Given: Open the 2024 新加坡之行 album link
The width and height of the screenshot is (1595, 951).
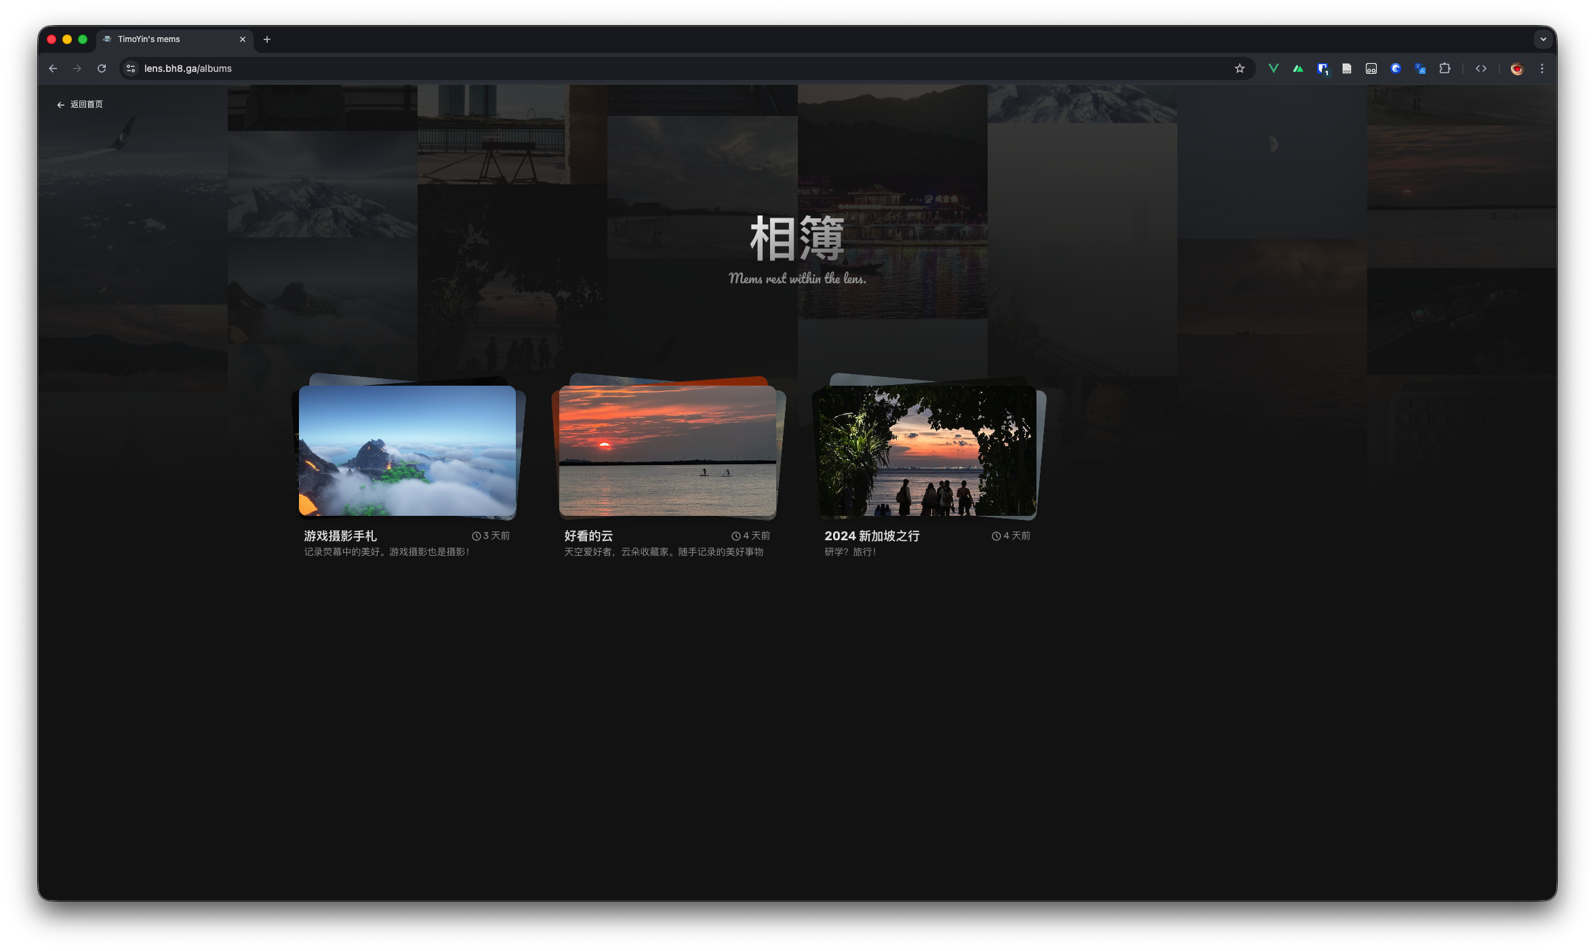Looking at the screenshot, I should pos(872,535).
